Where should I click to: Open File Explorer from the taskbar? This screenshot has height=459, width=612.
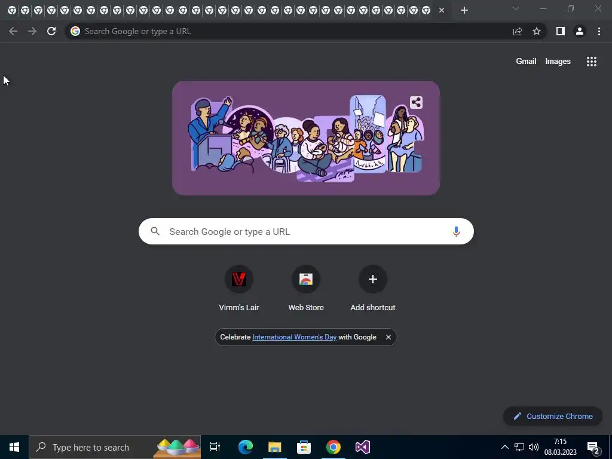pos(275,447)
